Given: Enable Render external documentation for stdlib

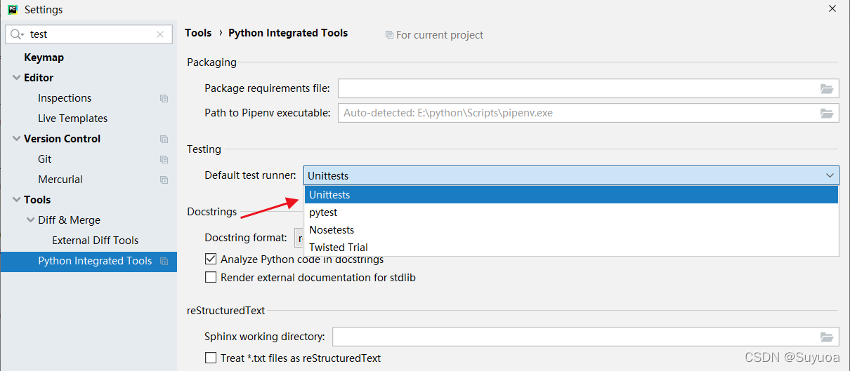Looking at the screenshot, I should pos(211,278).
